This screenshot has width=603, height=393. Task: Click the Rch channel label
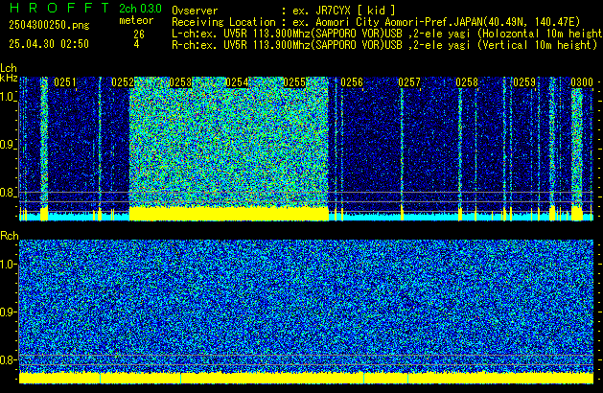(10, 236)
